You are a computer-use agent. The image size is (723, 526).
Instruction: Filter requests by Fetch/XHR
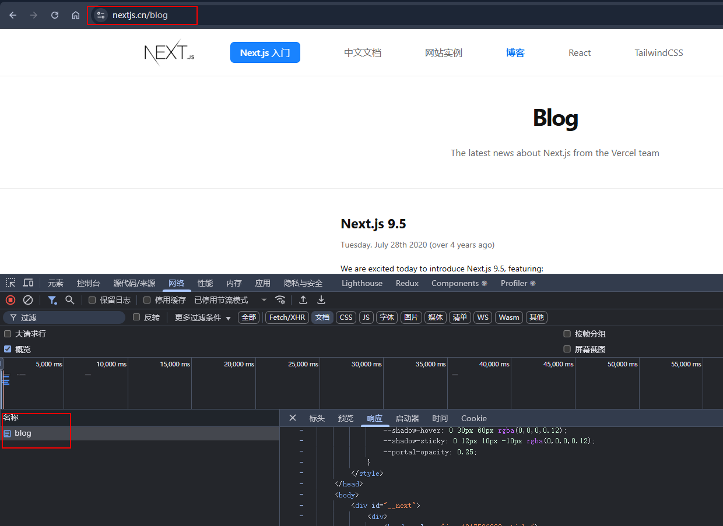point(287,317)
